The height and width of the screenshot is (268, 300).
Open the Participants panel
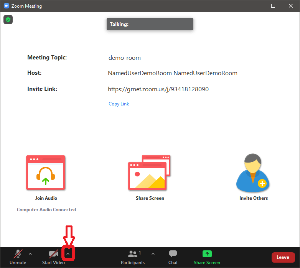[x=133, y=257]
